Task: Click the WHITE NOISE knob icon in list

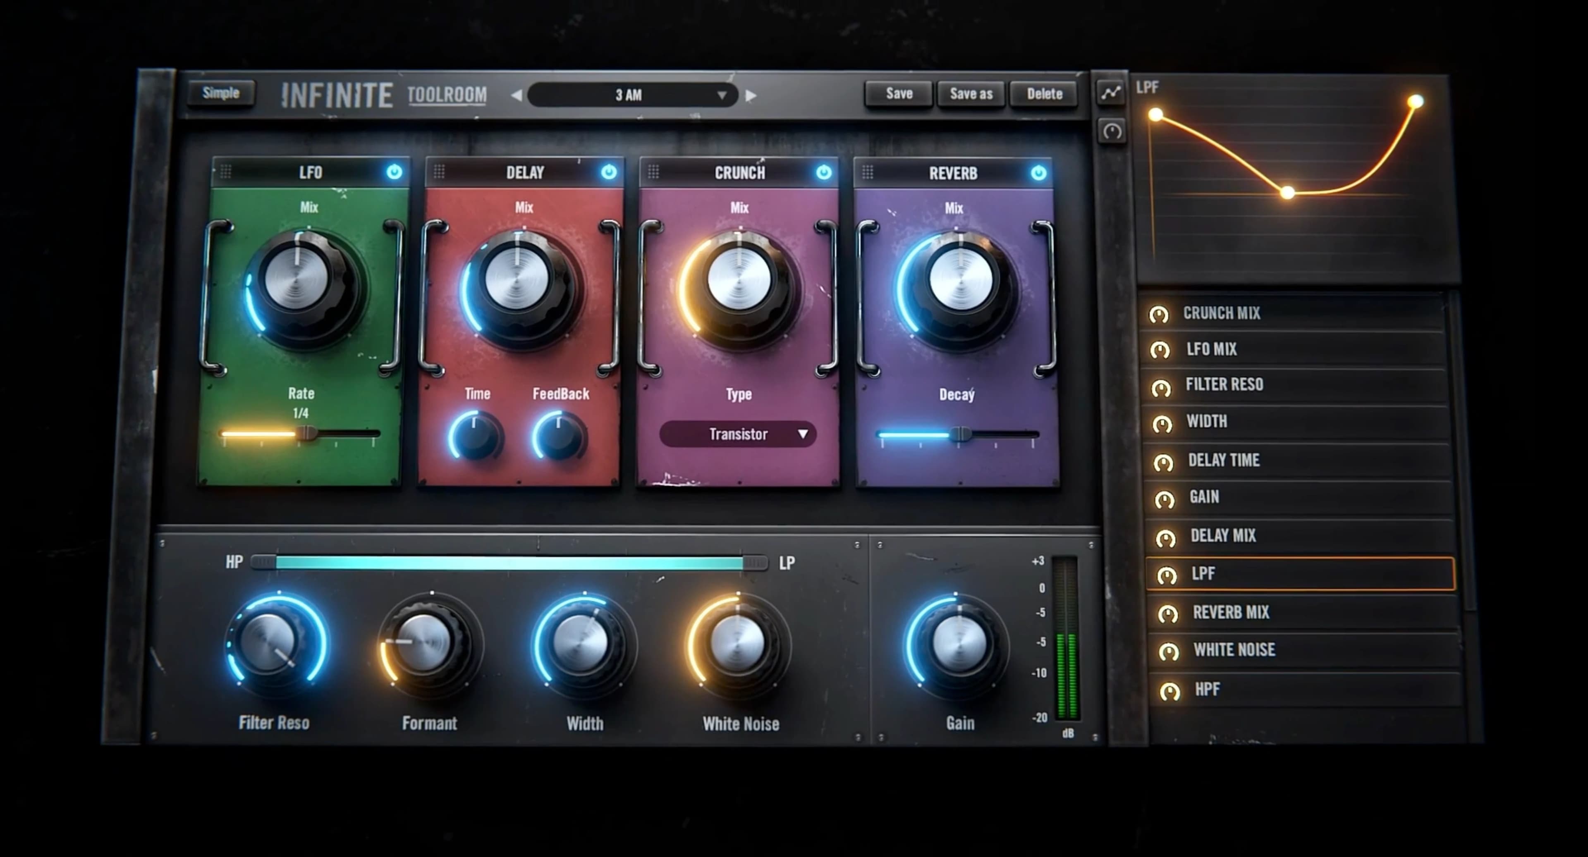Action: click(1169, 652)
